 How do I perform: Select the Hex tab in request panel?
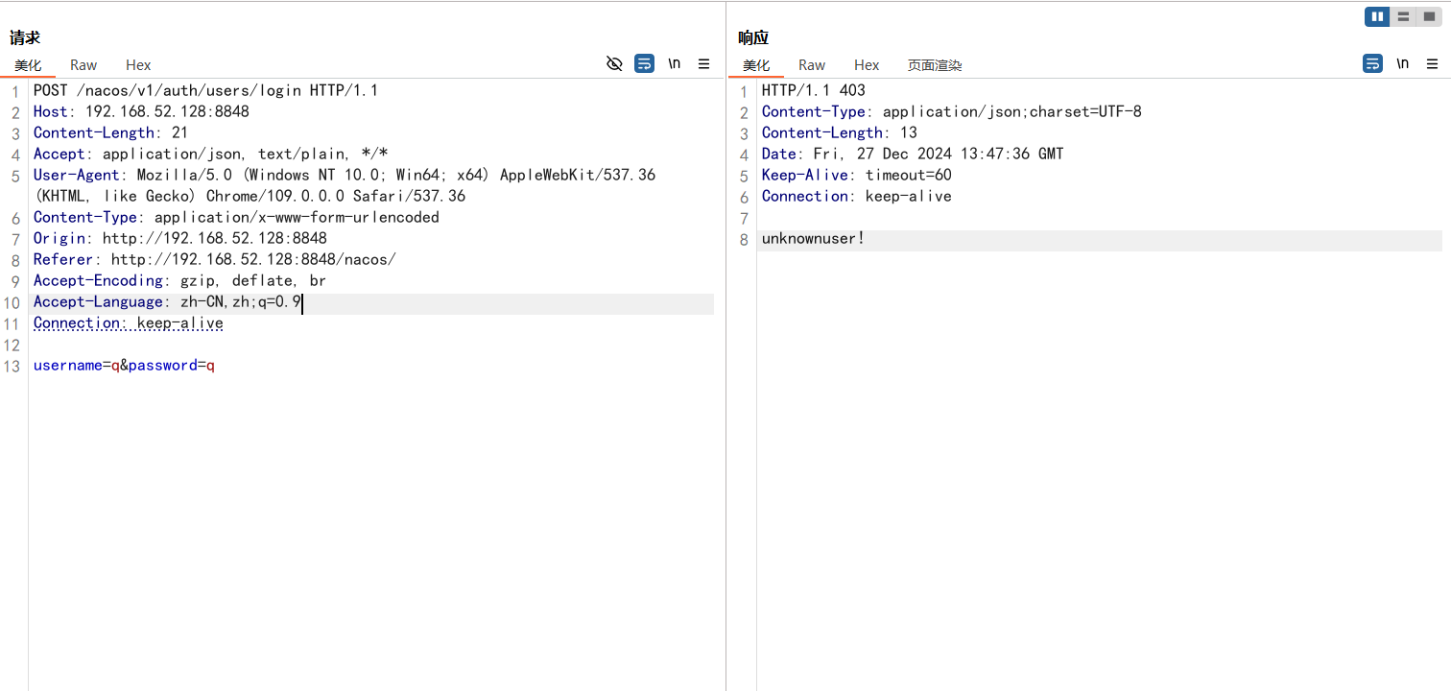[138, 65]
